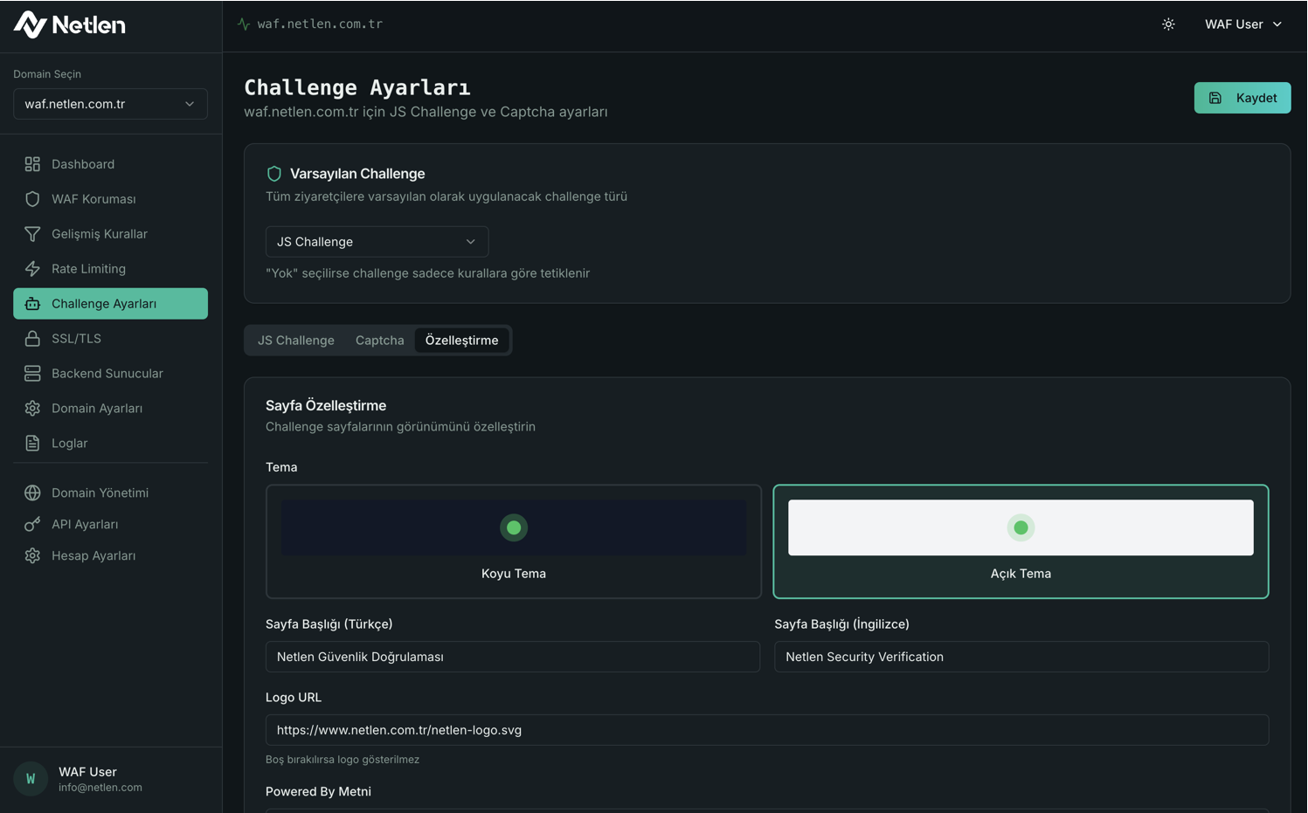Click the SSL/TLS padlock icon
Image resolution: width=1308 pixels, height=813 pixels.
pyautogui.click(x=32, y=339)
